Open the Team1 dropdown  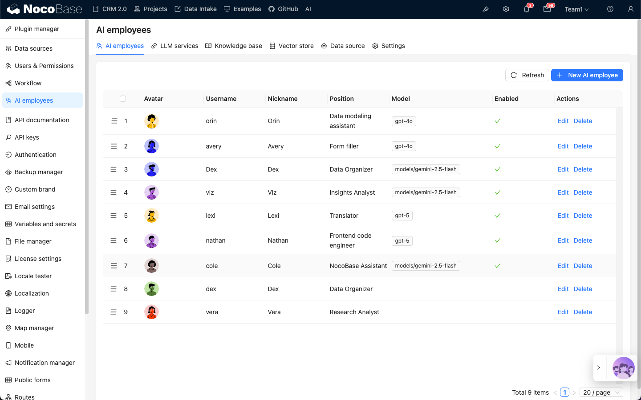576,9
